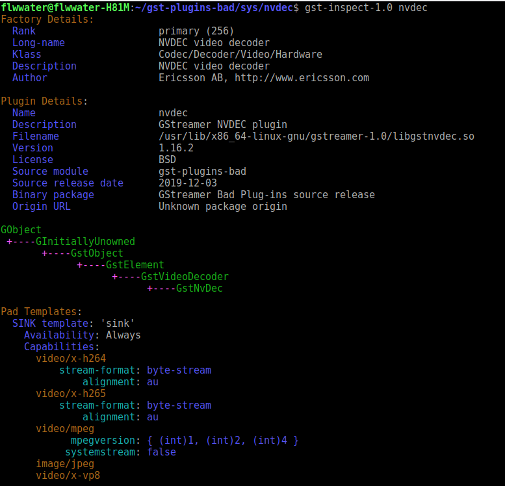Click 'GstNvDec' in the class tree
The height and width of the screenshot is (486, 505).
tap(199, 288)
